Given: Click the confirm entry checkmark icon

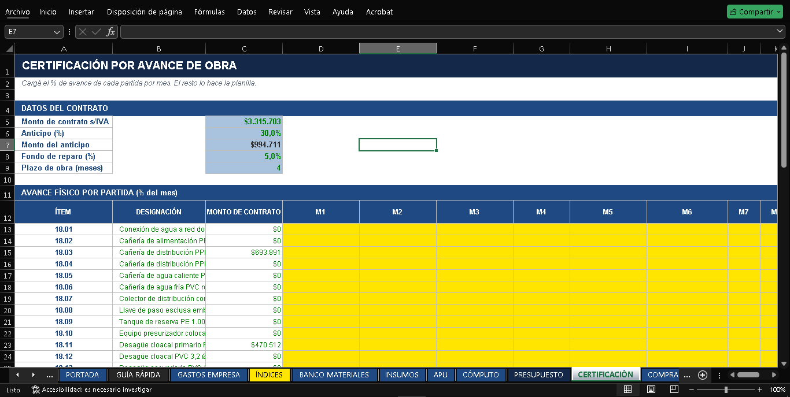Looking at the screenshot, I should pos(97,32).
